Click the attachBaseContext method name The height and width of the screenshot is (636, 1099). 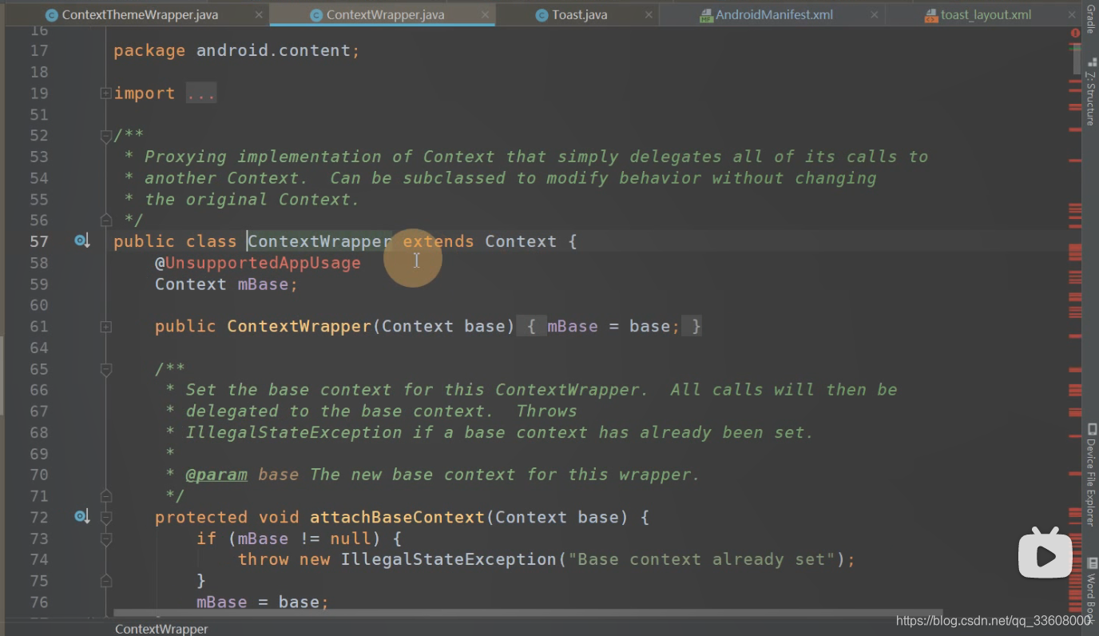(397, 517)
